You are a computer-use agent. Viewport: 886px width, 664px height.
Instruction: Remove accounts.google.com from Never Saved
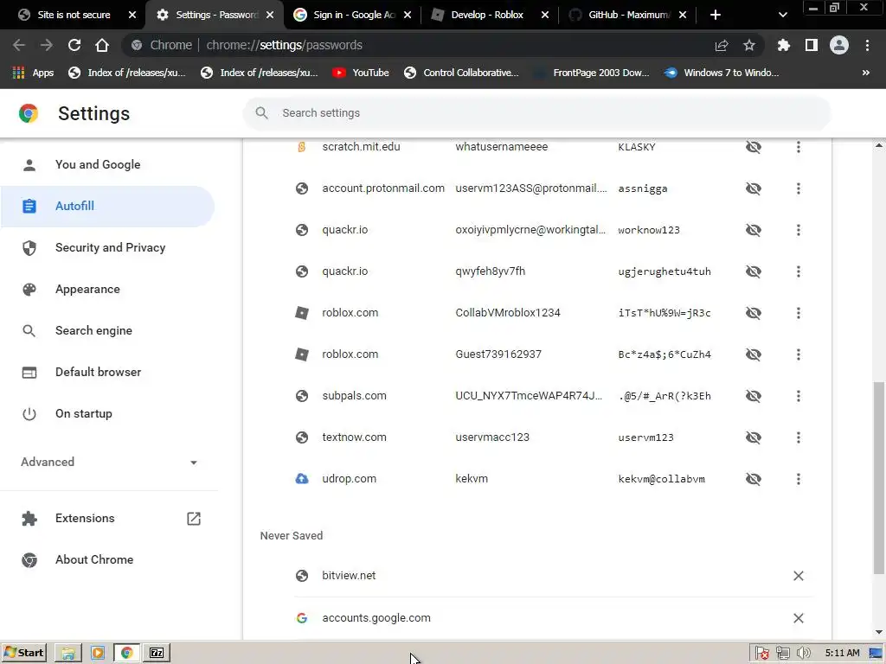click(x=798, y=617)
